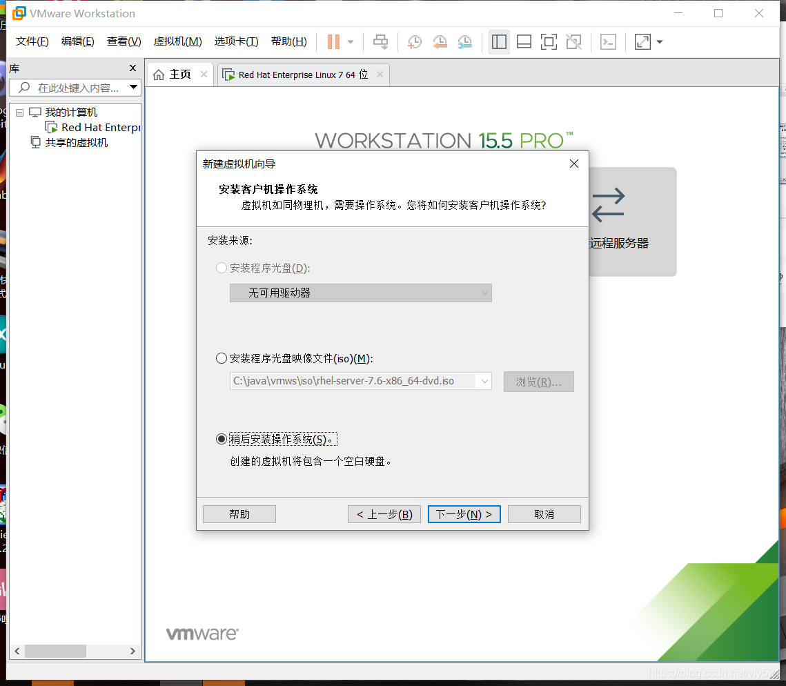The width and height of the screenshot is (786, 686).
Task: Click the VMware Workstation title bar icon
Action: coord(19,13)
